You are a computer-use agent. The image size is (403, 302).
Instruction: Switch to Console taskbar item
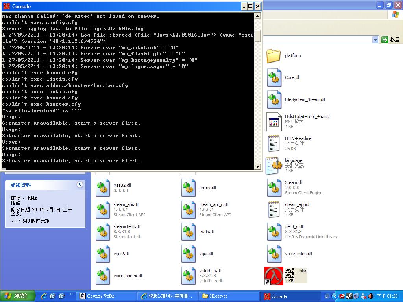(291, 296)
